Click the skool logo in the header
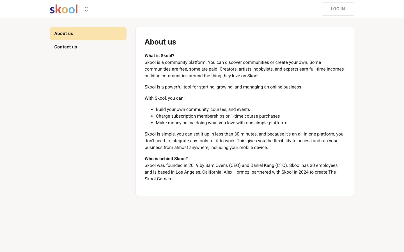This screenshot has height=252, width=404. [x=64, y=9]
